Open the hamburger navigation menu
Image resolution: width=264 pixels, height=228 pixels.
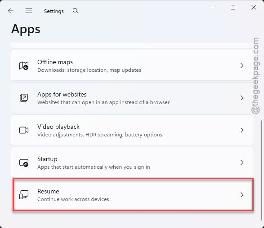(29, 11)
